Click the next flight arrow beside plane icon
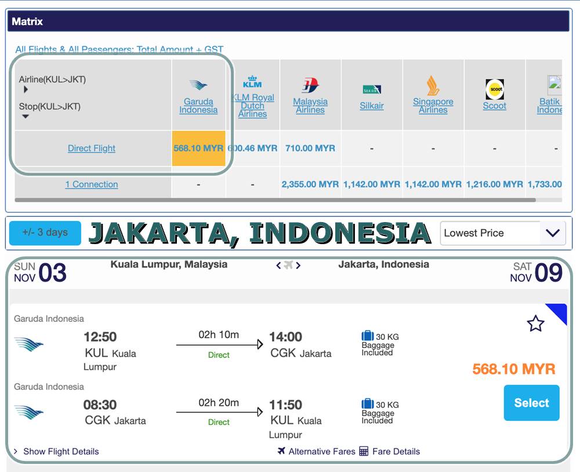Viewport: 580px width, 472px height. pyautogui.click(x=298, y=265)
